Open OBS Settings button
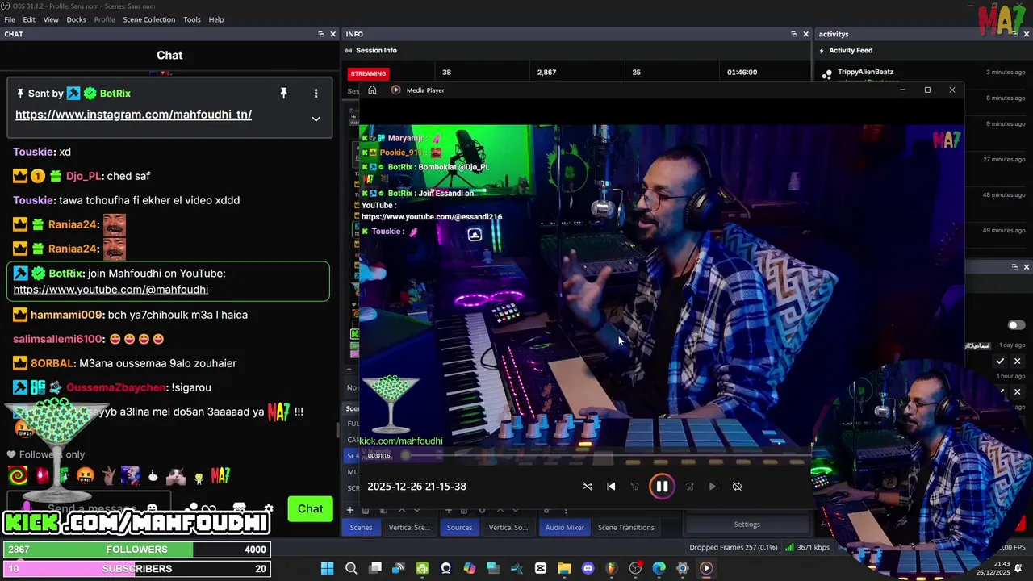The image size is (1033, 581). point(747,525)
